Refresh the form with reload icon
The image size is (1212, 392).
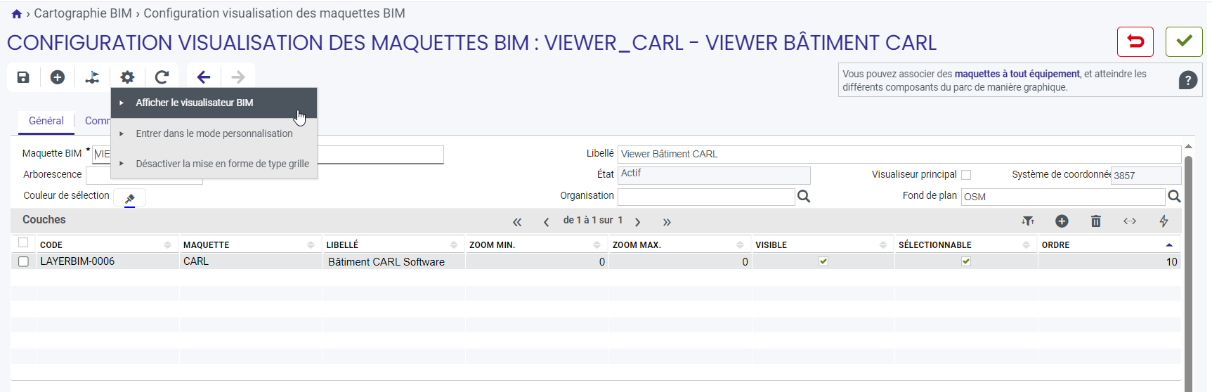(x=162, y=77)
